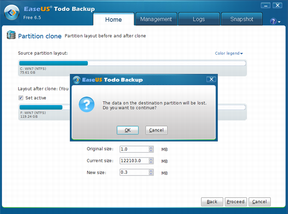
Task: Click the Proceed button
Action: [x=236, y=202]
